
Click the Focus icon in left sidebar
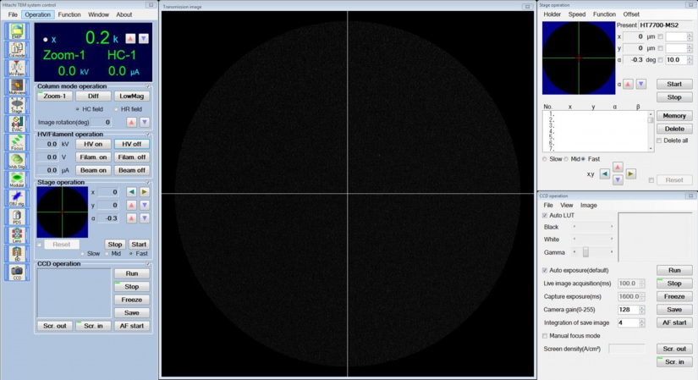coord(16,142)
